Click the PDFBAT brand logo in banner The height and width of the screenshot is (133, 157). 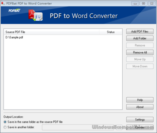14,10
